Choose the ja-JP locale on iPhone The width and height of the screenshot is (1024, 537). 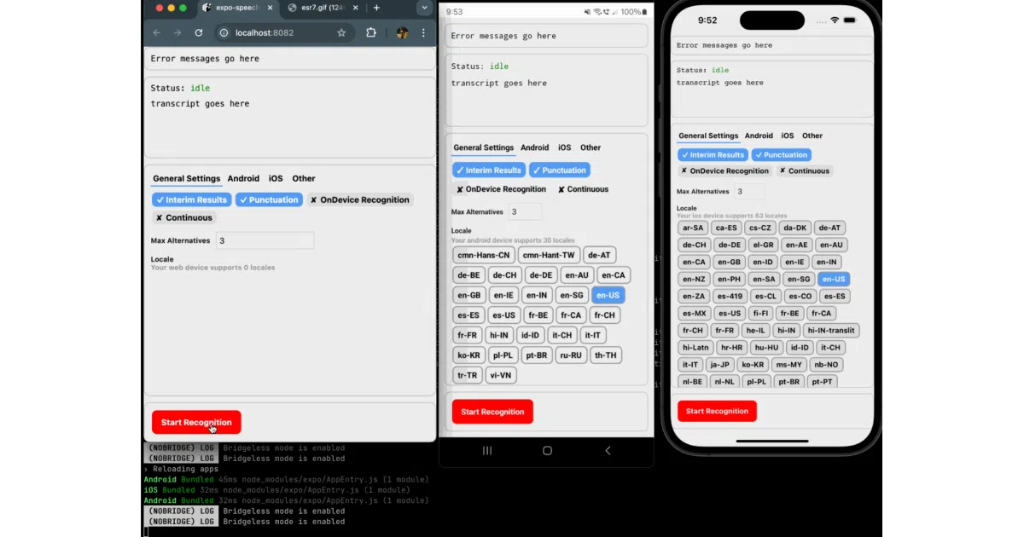click(x=719, y=364)
